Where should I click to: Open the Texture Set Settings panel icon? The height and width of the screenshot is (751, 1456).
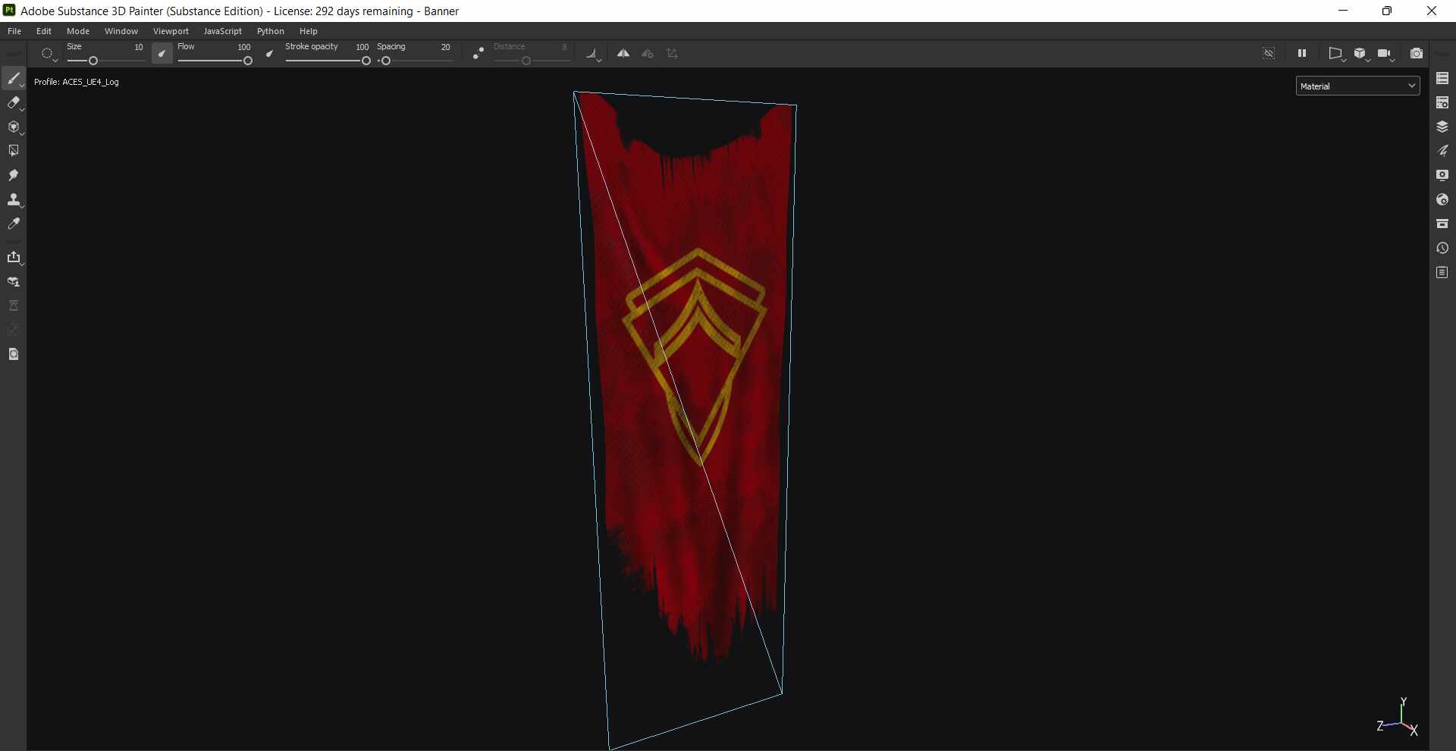click(1442, 102)
